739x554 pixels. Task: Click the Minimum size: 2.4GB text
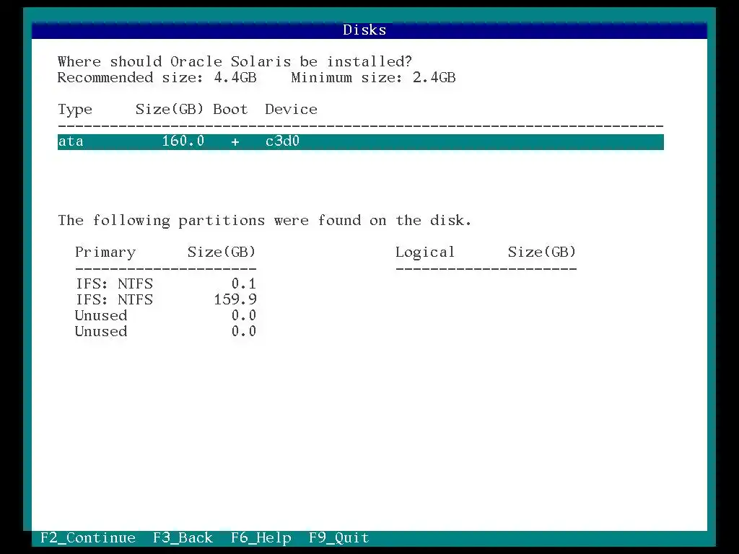tap(373, 78)
